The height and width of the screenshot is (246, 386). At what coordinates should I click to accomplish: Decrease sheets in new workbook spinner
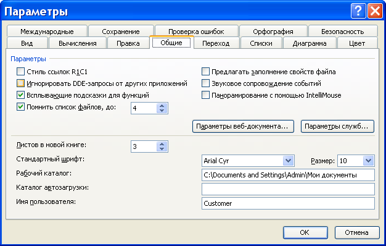pos(162,149)
